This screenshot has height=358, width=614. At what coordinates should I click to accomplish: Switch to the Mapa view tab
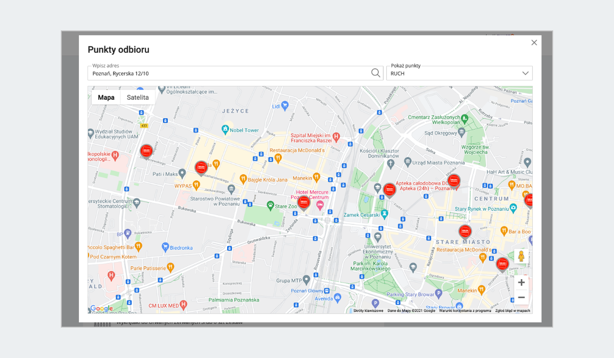click(106, 97)
